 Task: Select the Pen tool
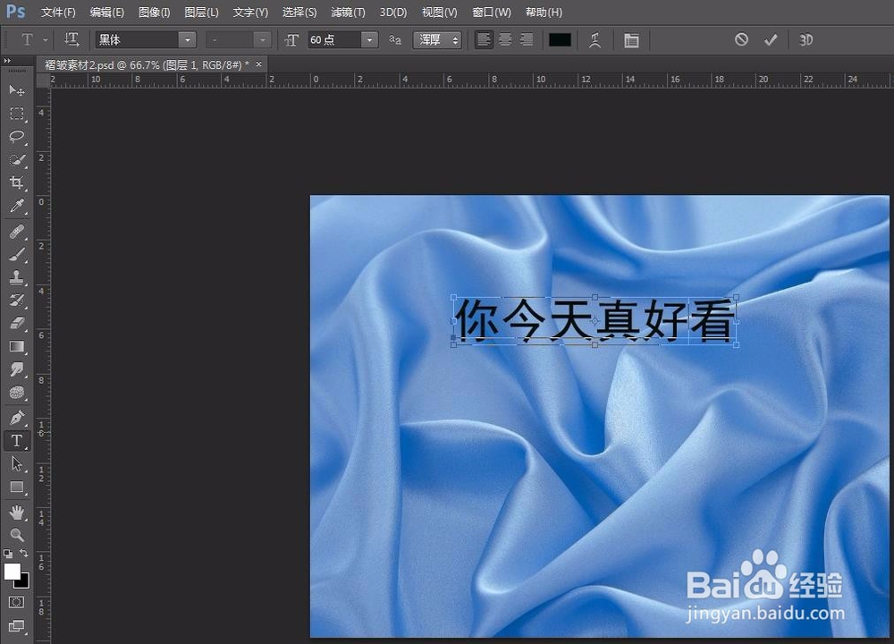[15, 416]
